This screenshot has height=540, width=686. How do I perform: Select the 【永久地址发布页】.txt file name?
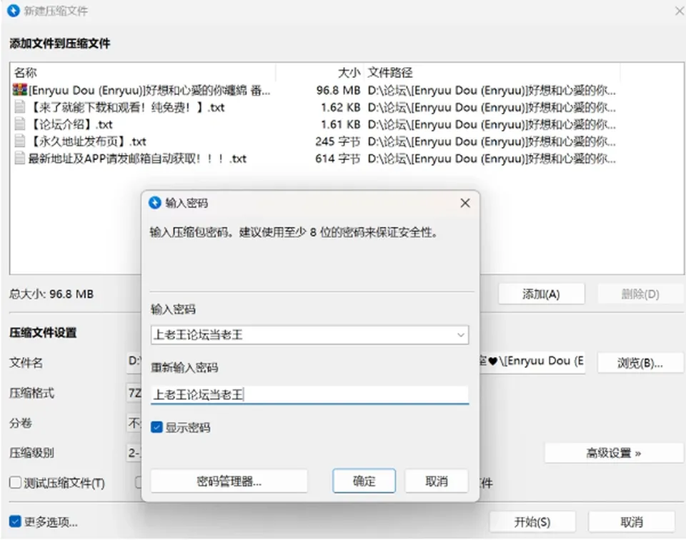[x=87, y=141]
